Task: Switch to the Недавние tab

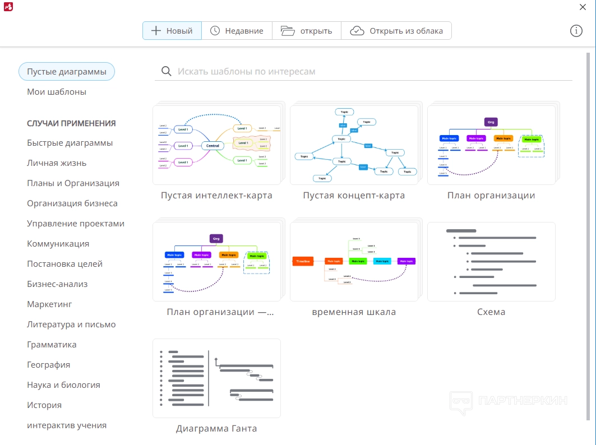Action: coord(237,31)
